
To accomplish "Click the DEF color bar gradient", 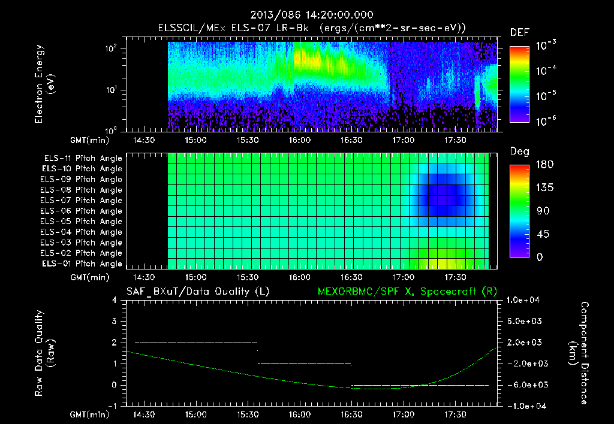I will point(519,84).
